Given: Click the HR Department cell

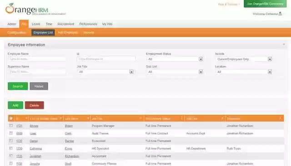Looking at the screenshot, I should coord(196,149).
